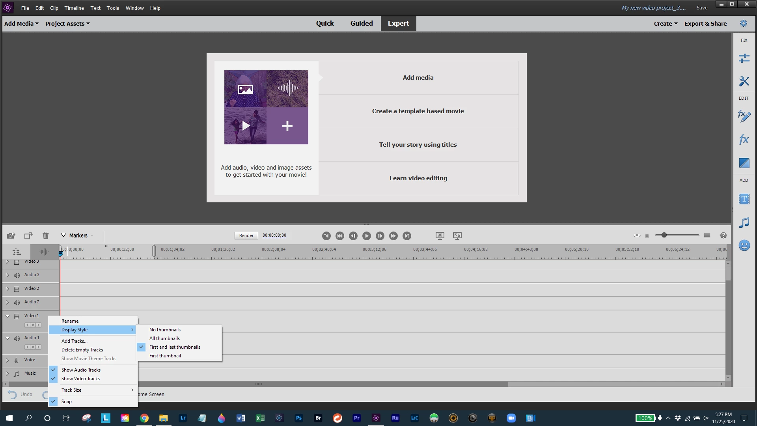The height and width of the screenshot is (426, 757).
Task: Click Export & Share button
Action: tap(705, 24)
